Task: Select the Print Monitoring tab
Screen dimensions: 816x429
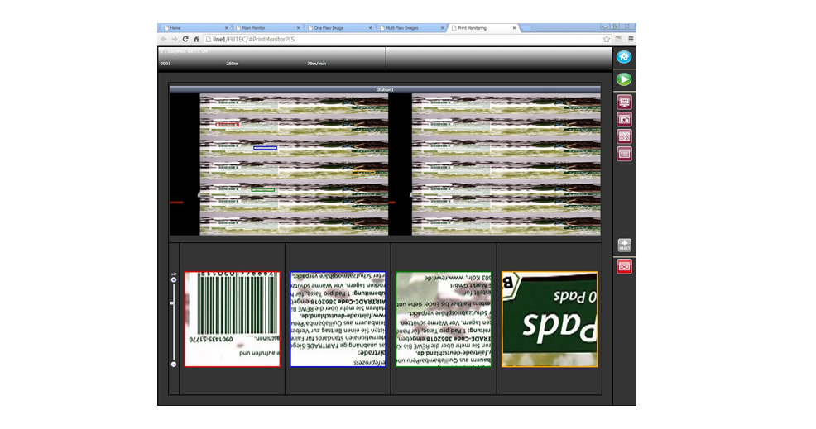Action: pyautogui.click(x=482, y=28)
